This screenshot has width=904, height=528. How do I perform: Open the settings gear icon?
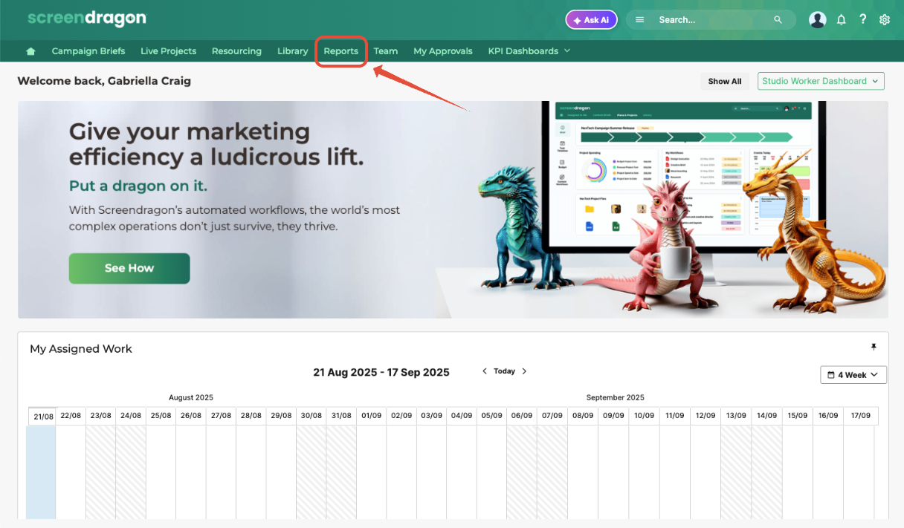tap(885, 20)
